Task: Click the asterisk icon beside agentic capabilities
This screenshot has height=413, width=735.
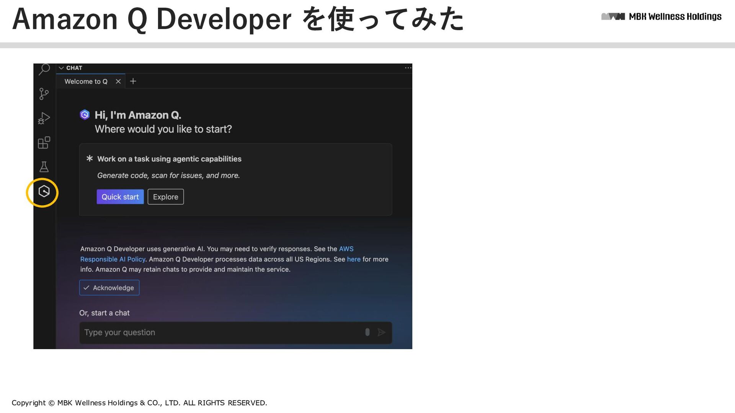Action: point(90,158)
